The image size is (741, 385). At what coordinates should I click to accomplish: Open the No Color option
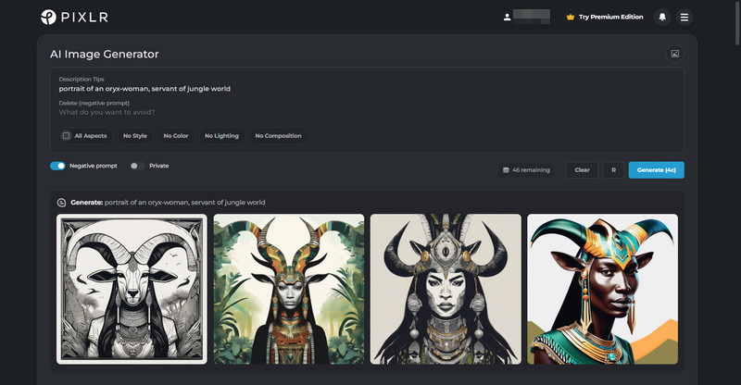point(176,135)
